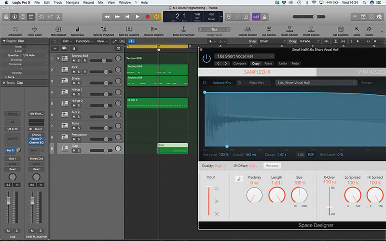
Task: Enable the Volume Env power toggle
Action: click(205, 83)
